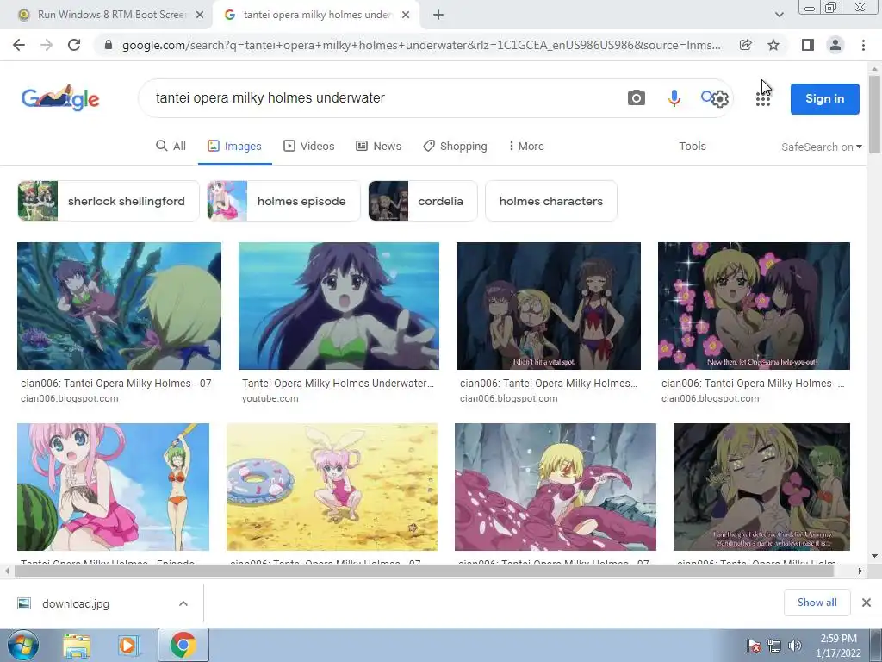Open the Tools filter button
The height and width of the screenshot is (662, 882).
[692, 146]
